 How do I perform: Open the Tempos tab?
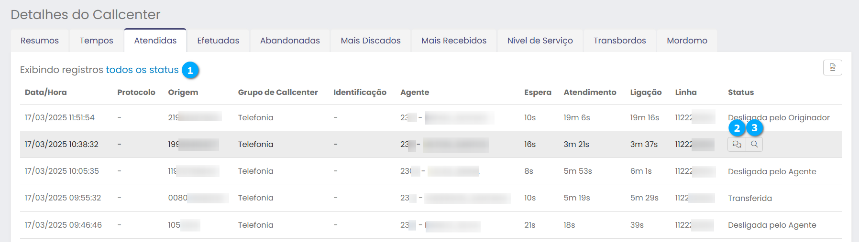point(96,41)
